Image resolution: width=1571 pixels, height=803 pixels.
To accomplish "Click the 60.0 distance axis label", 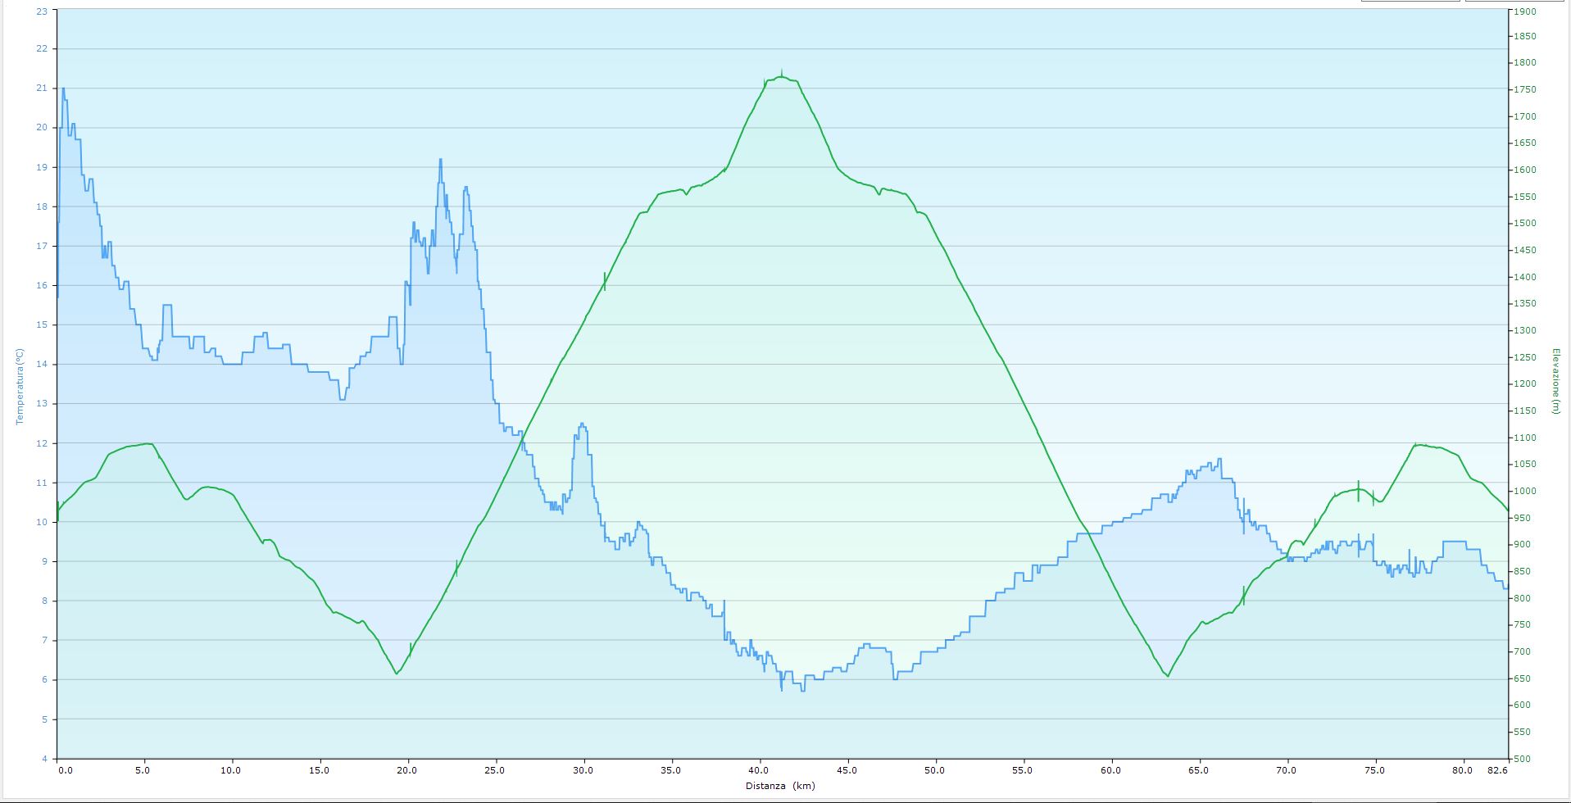I will (x=1110, y=770).
